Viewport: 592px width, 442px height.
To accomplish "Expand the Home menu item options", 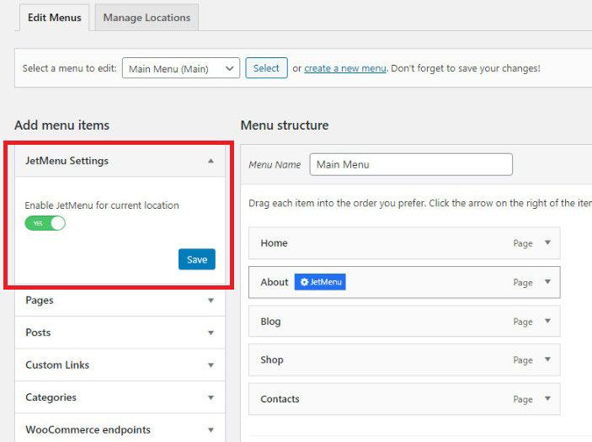I will (547, 243).
